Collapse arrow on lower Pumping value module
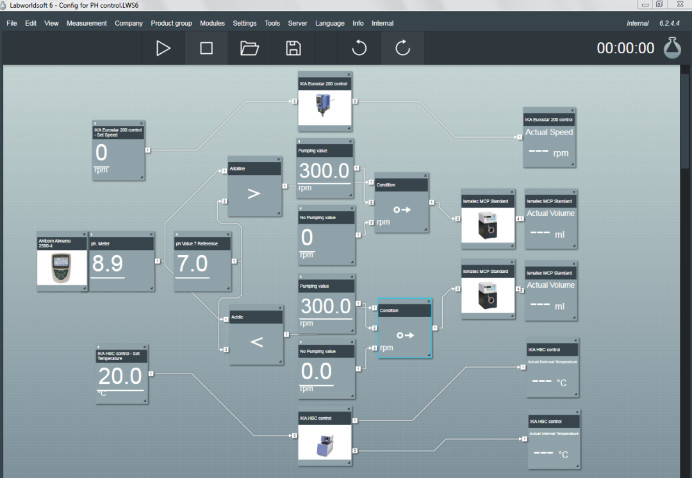The height and width of the screenshot is (478, 692). [301, 277]
